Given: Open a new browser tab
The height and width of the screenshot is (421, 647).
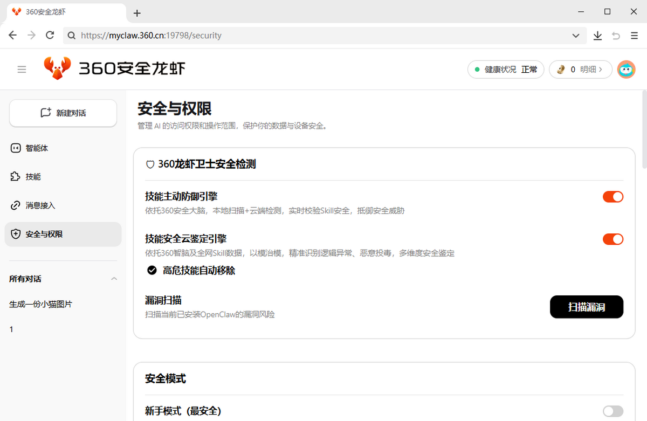Looking at the screenshot, I should coord(137,13).
